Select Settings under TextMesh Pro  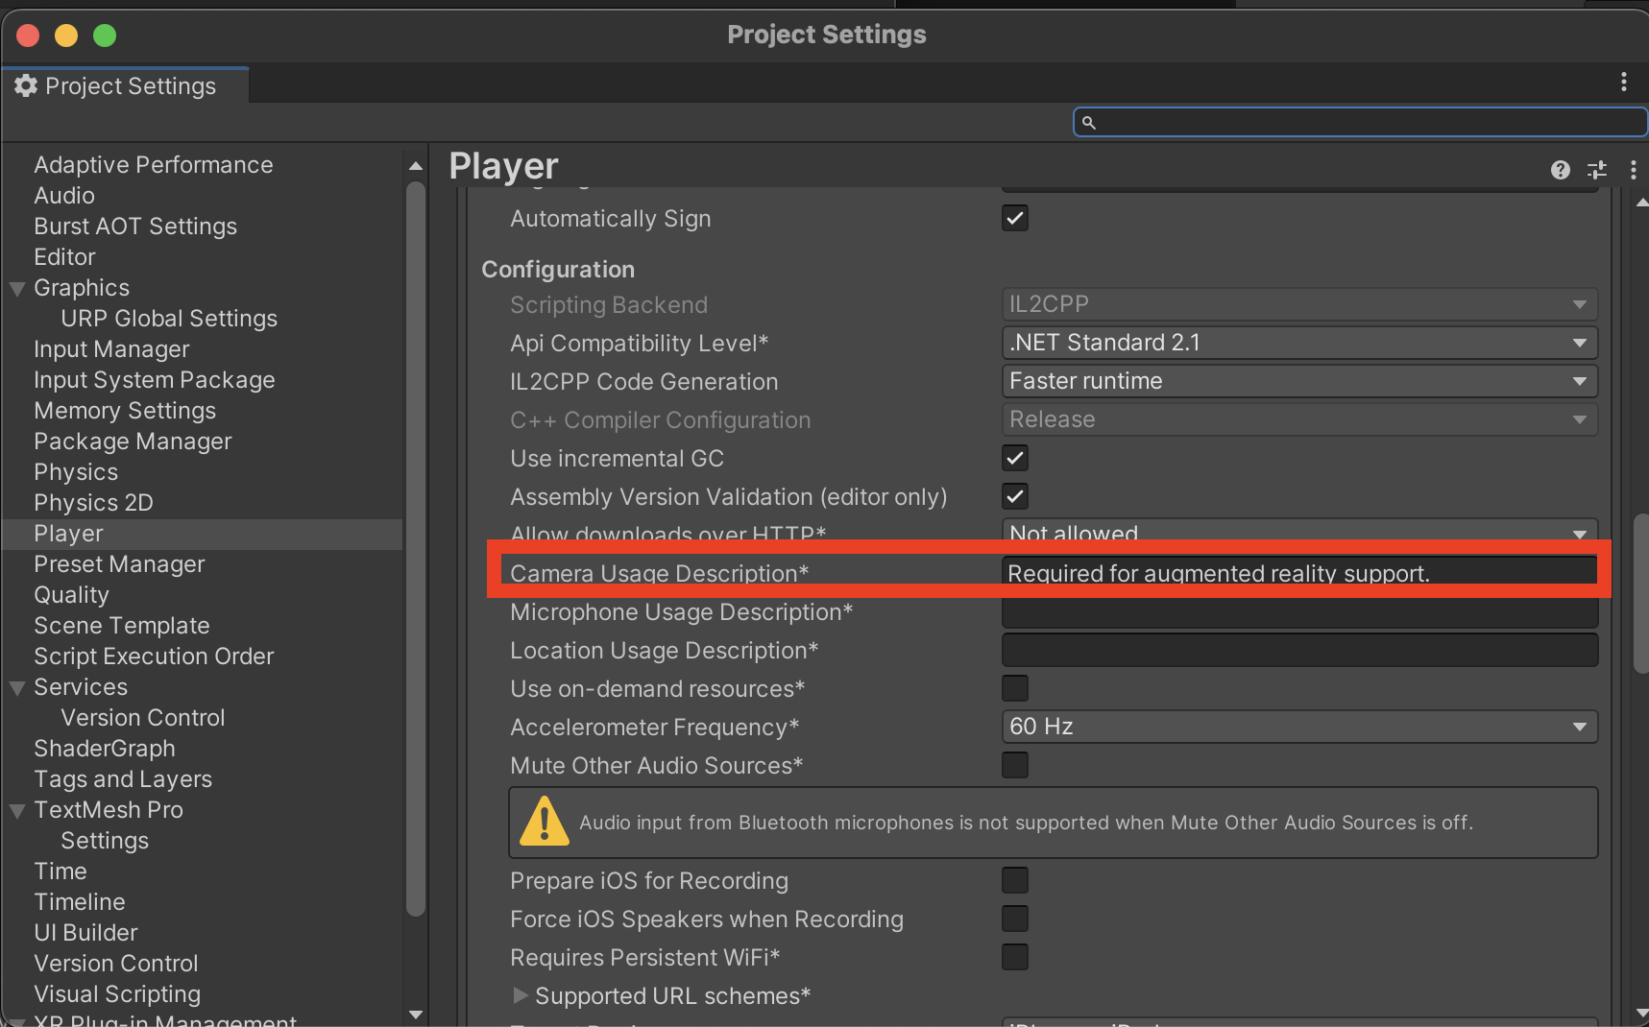click(x=105, y=841)
